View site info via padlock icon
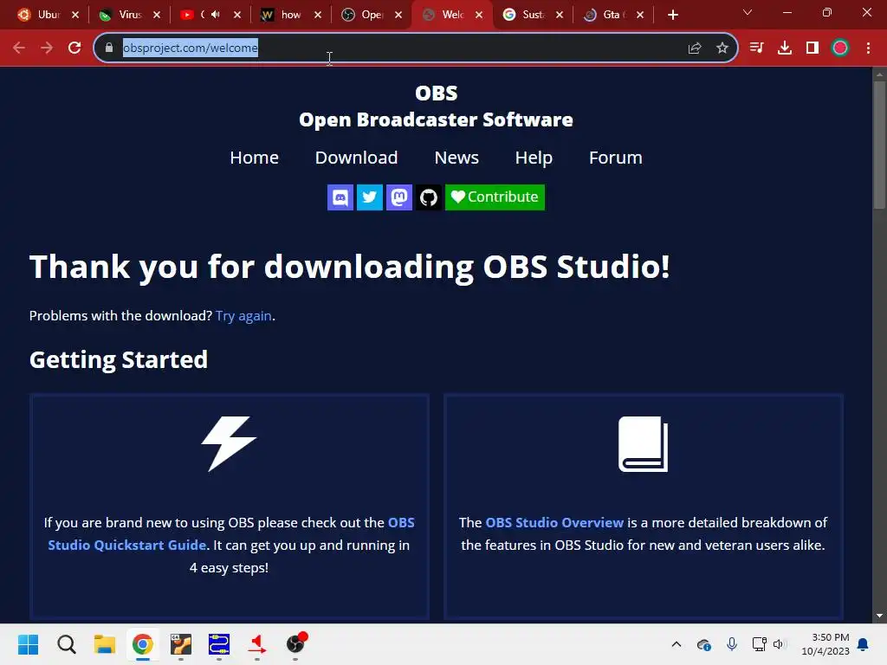 tap(108, 48)
